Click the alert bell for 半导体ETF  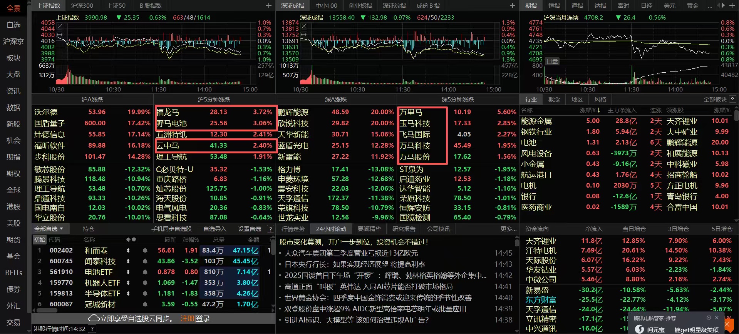(x=145, y=293)
